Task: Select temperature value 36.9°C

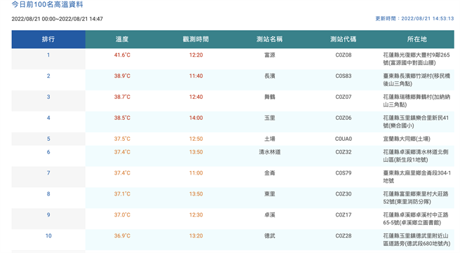Action: click(122, 236)
